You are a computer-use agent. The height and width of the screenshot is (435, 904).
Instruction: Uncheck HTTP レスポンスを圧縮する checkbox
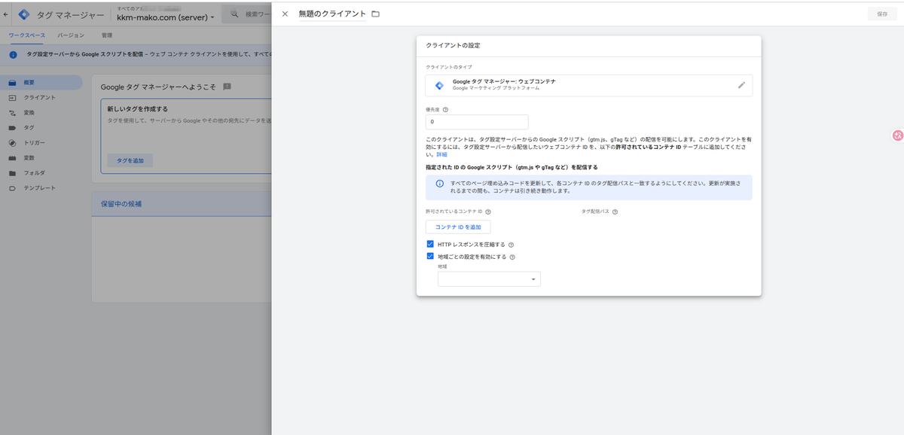click(x=430, y=244)
